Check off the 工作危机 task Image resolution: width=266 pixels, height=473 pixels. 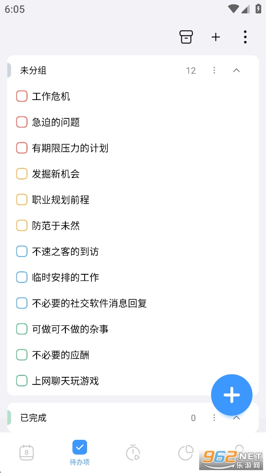tap(22, 97)
